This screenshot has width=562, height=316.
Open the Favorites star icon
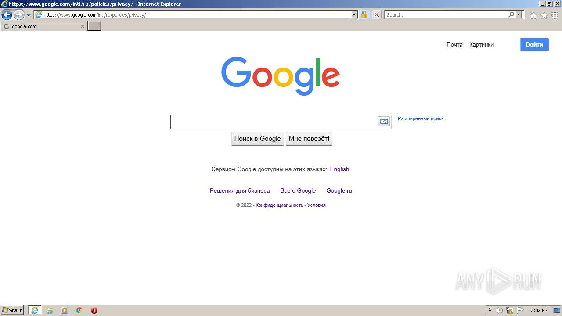coord(544,15)
